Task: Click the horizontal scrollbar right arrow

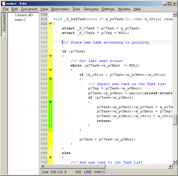Action: coord(171,166)
